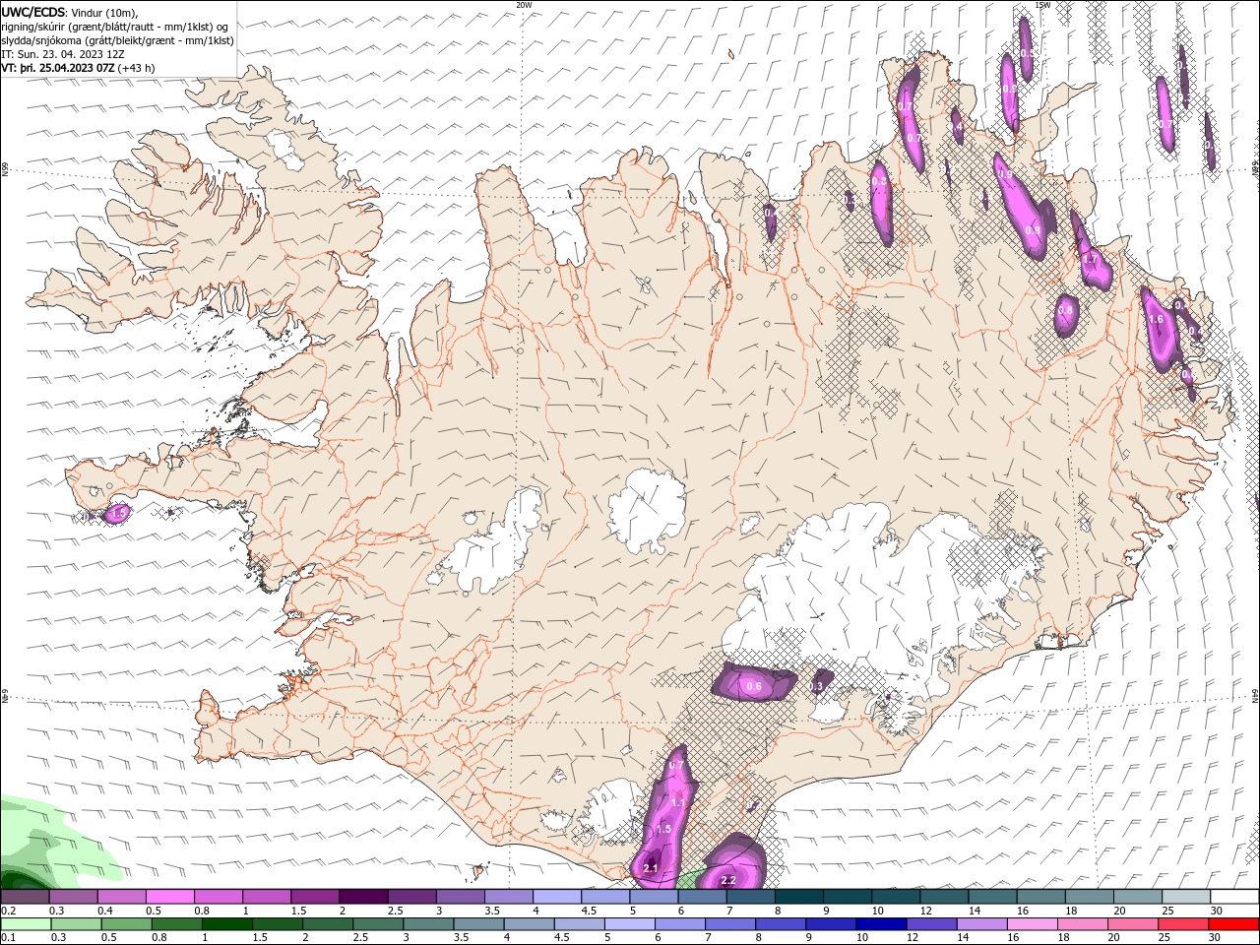This screenshot has width=1260, height=945.
Task: Click the 'VT: þri. 25.04.2023 07Z' valid time
Action: (x=57, y=68)
